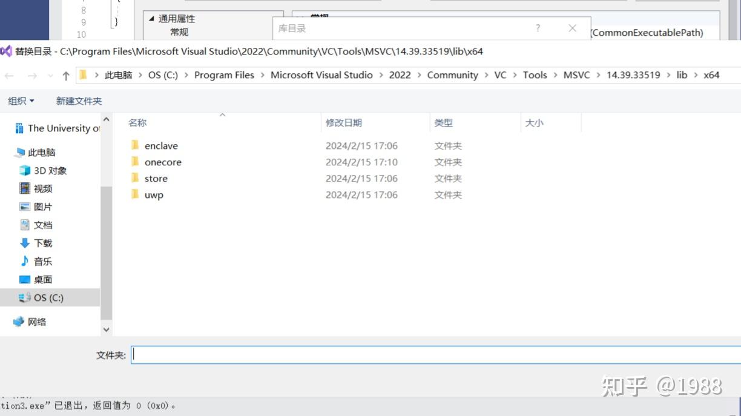This screenshot has height=416, width=741.
Task: Open the onecore folder
Action: pyautogui.click(x=163, y=162)
